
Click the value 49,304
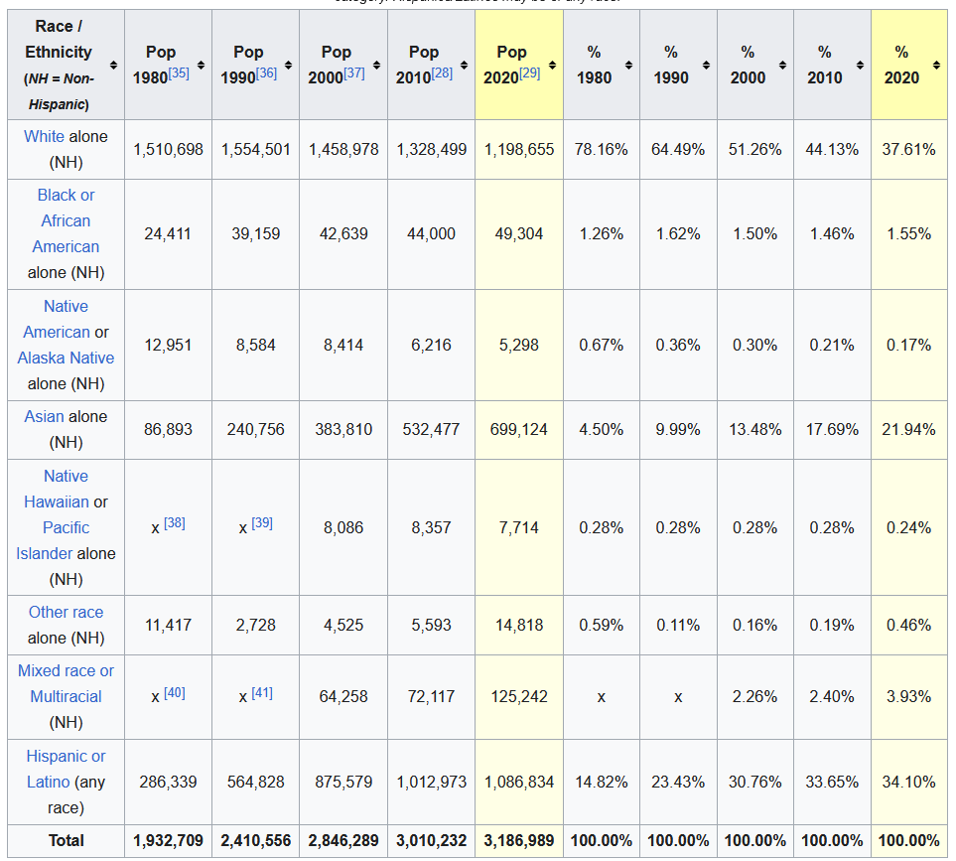pyautogui.click(x=519, y=234)
